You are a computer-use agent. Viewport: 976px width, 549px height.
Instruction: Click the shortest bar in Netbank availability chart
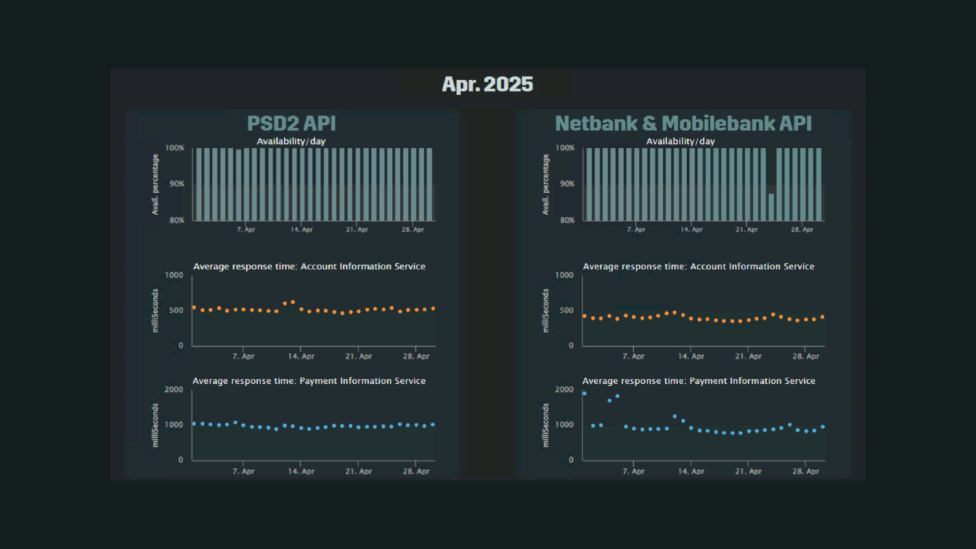click(x=771, y=207)
